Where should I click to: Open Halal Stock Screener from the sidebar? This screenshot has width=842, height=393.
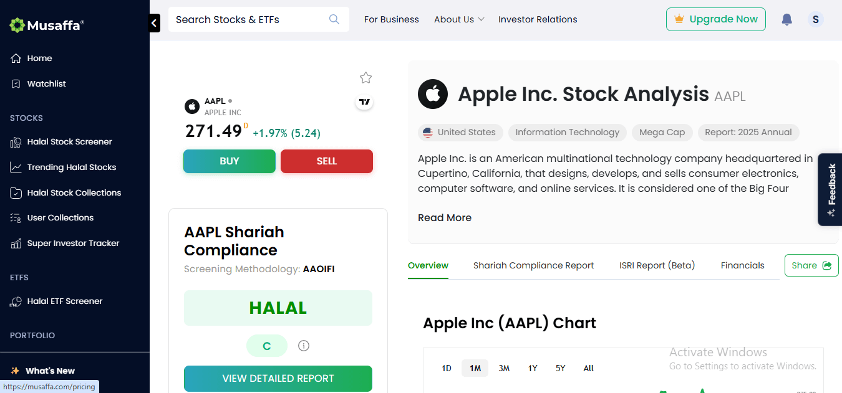[x=69, y=142]
